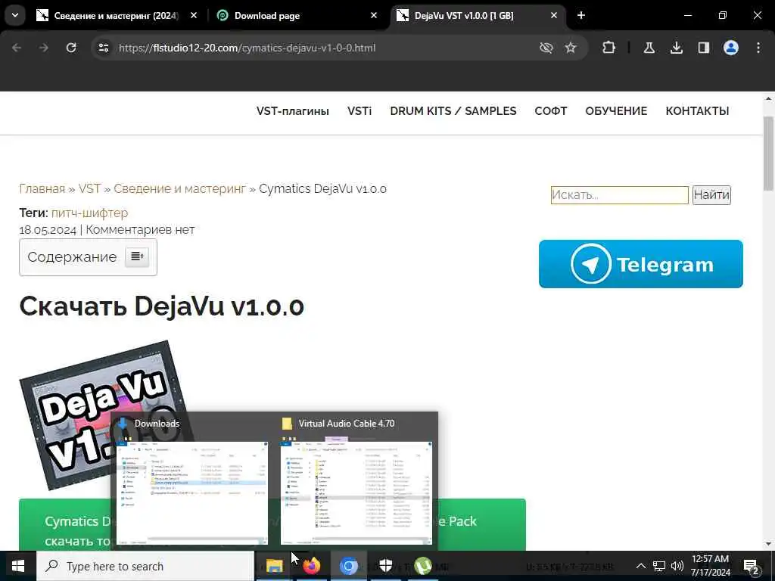Screen dimensions: 775x581
Task: Open the ОБУЧЕНИЕ menu item
Action: click(616, 111)
